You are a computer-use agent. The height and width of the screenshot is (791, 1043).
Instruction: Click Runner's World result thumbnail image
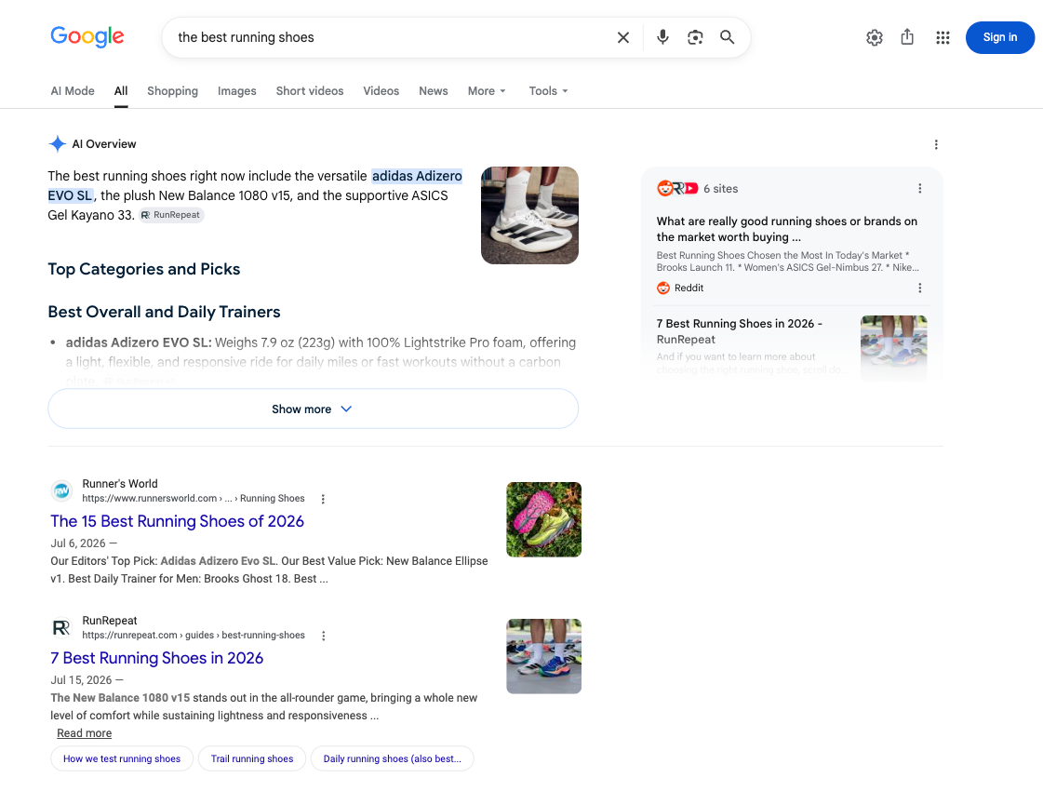tap(543, 519)
